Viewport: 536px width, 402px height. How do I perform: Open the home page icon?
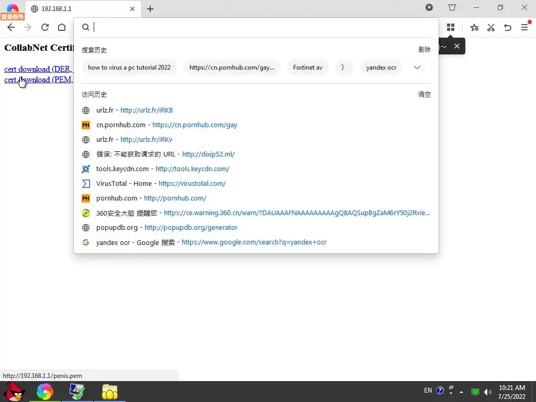(x=62, y=27)
